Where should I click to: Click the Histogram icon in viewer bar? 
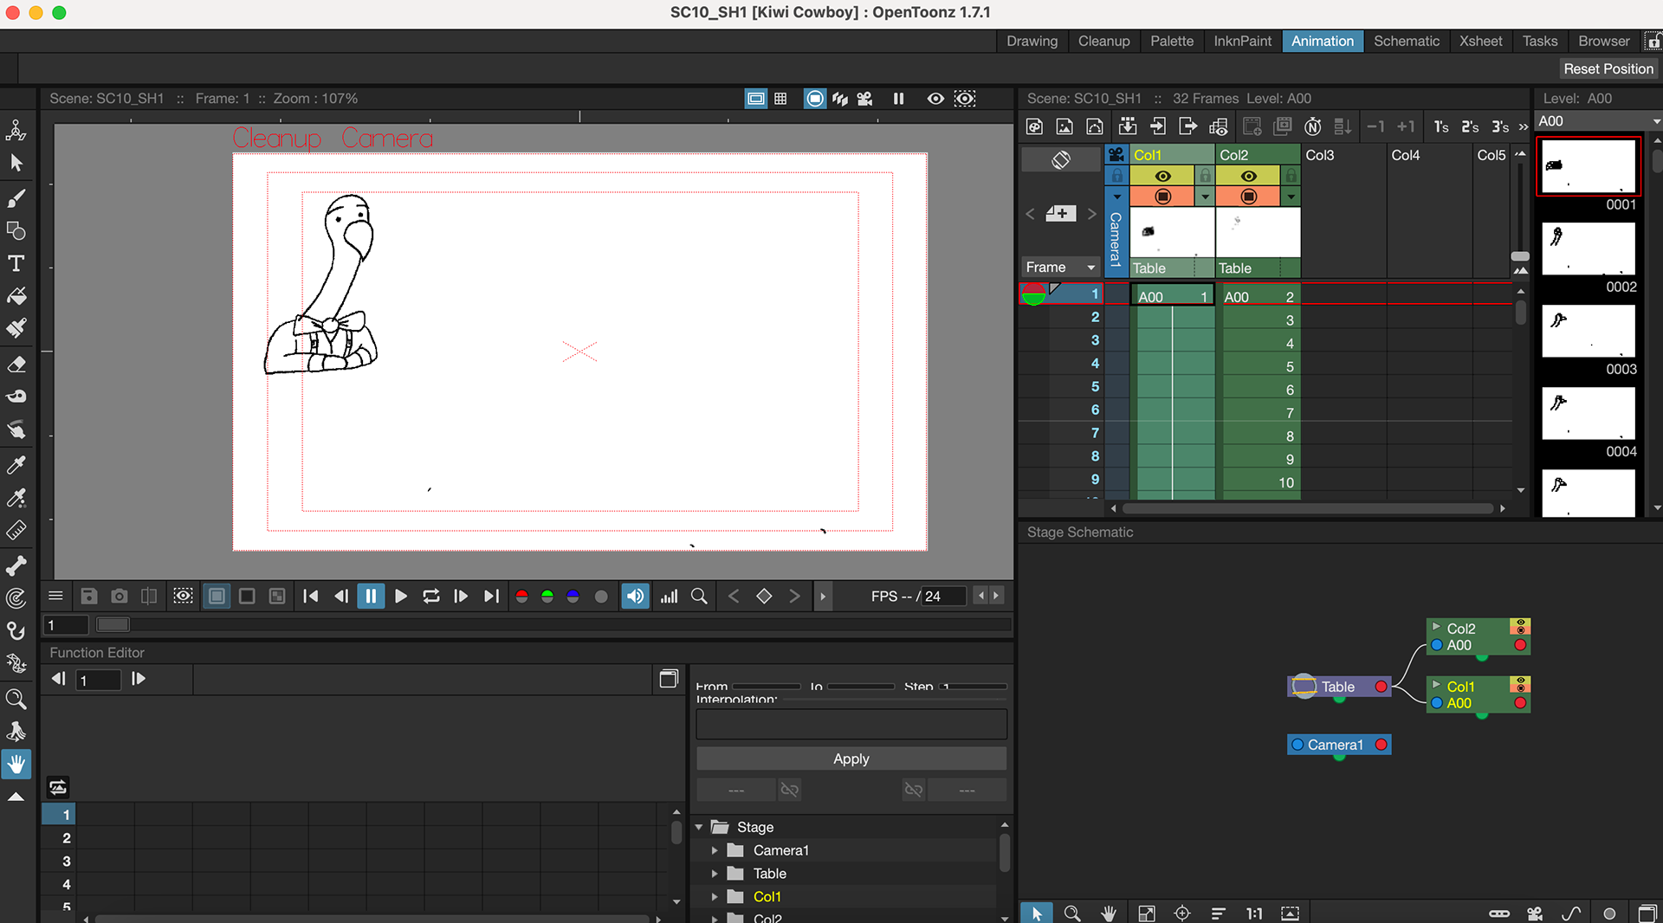669,596
